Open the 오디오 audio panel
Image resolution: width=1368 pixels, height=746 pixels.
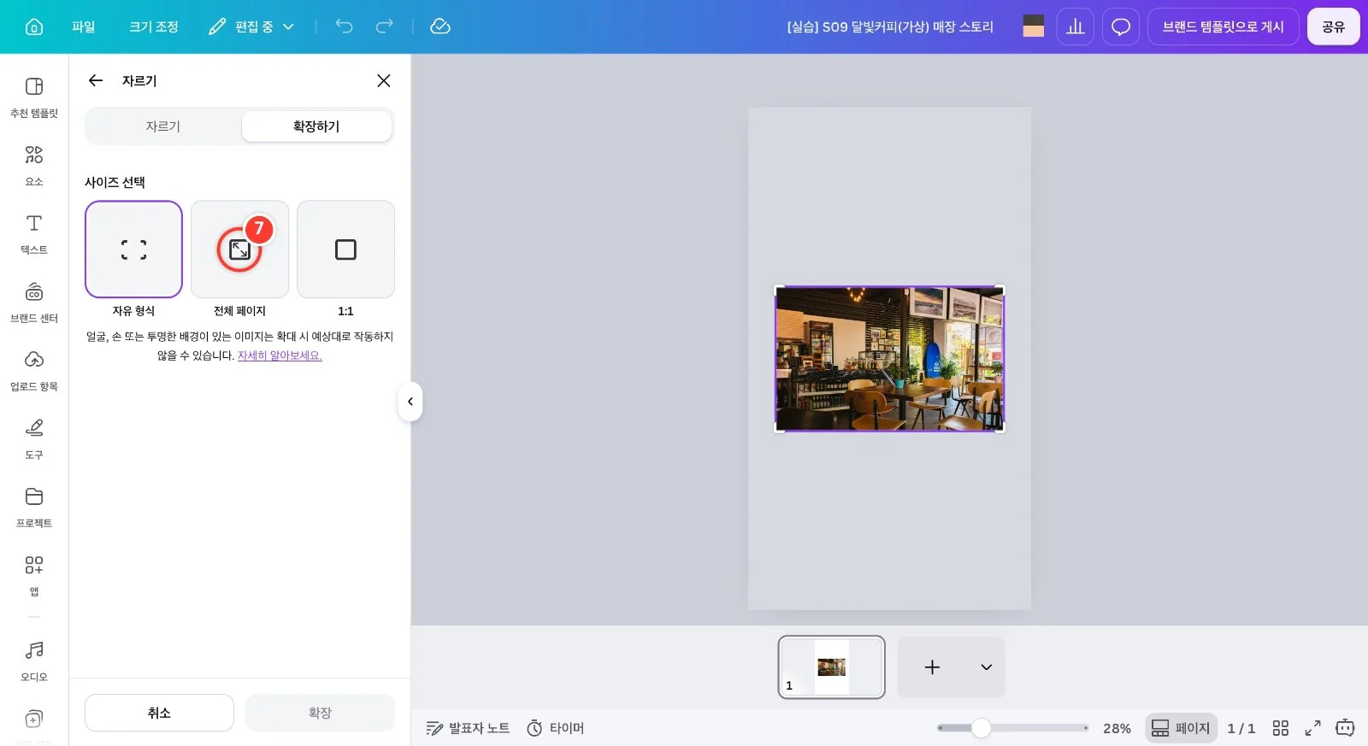coord(34,661)
